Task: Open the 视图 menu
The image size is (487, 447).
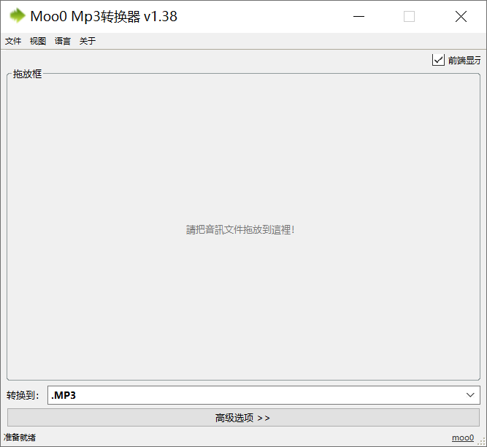Action: click(x=38, y=41)
